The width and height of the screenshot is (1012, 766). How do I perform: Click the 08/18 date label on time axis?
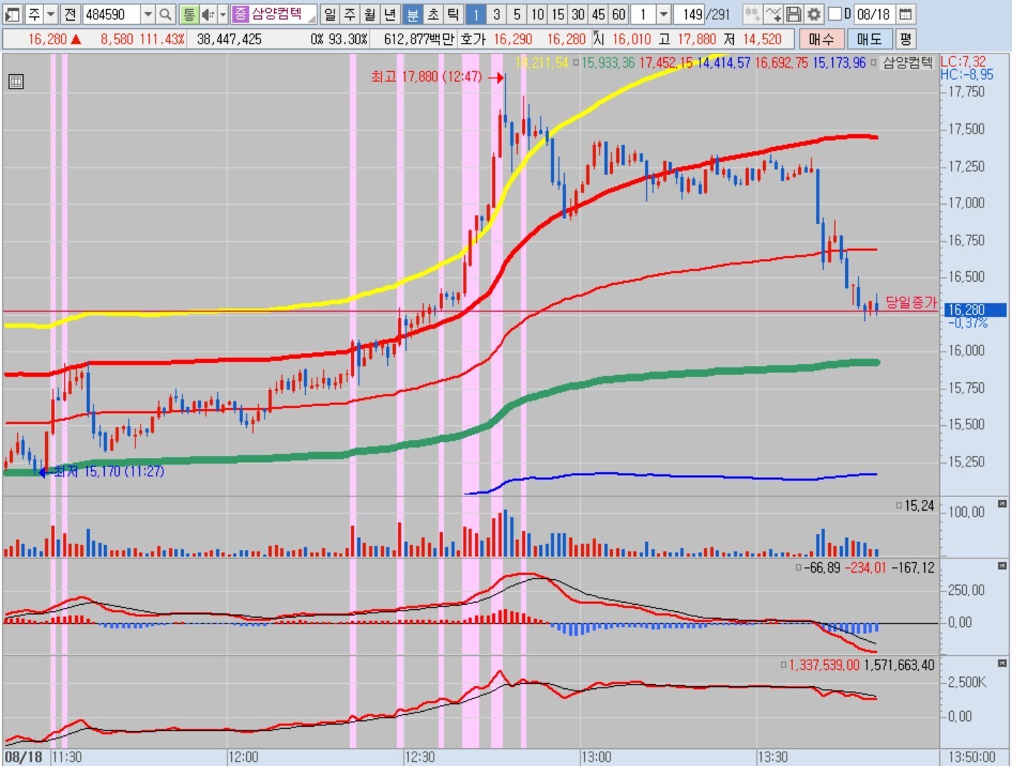pyautogui.click(x=24, y=757)
